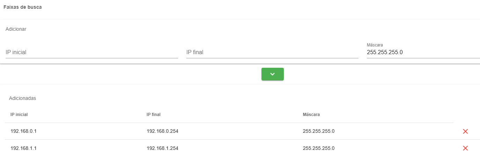Delete the 192.168.0.1 range with red X
480x160 pixels.
(x=465, y=131)
